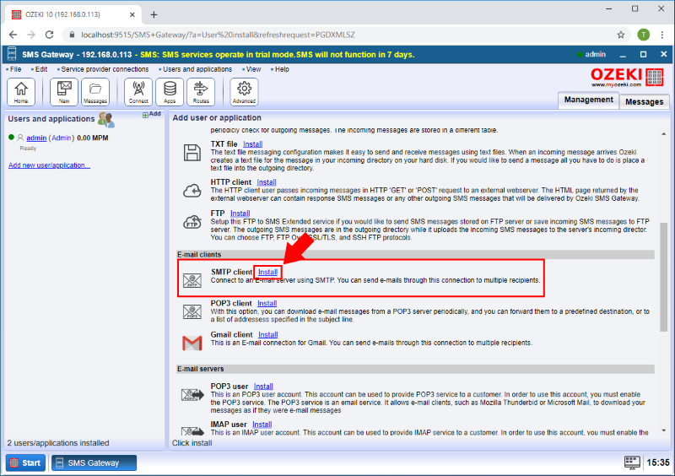Install the POP3 client
The width and height of the screenshot is (675, 476).
click(267, 303)
